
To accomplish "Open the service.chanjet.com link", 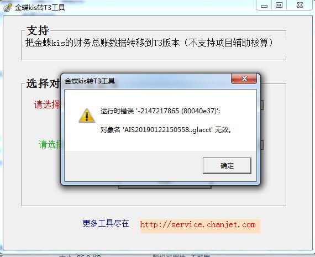I will pyautogui.click(x=198, y=225).
